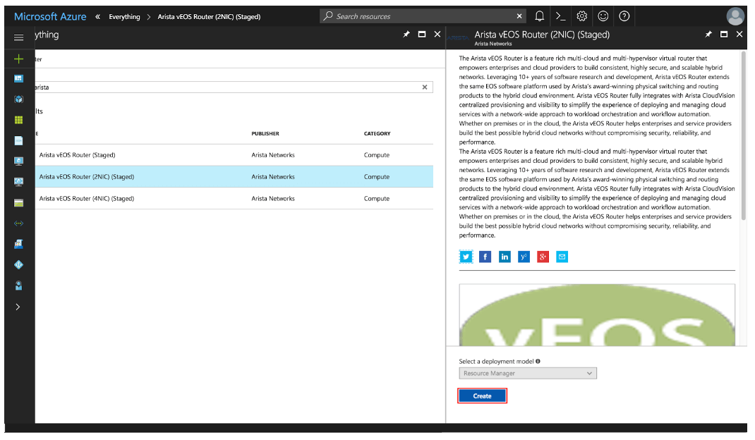The height and width of the screenshot is (440, 755).
Task: Select the Arista vEOS Router (2NIC) (Staged) row
Action: coord(234,177)
